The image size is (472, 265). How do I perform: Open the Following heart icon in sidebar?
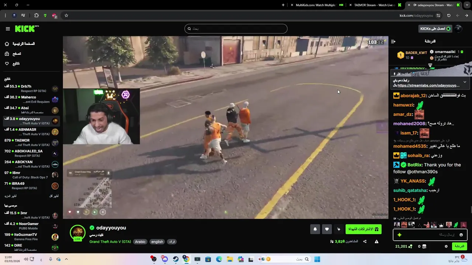pos(7,64)
